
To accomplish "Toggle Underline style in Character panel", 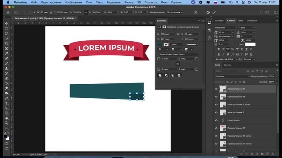I will 246,49.
